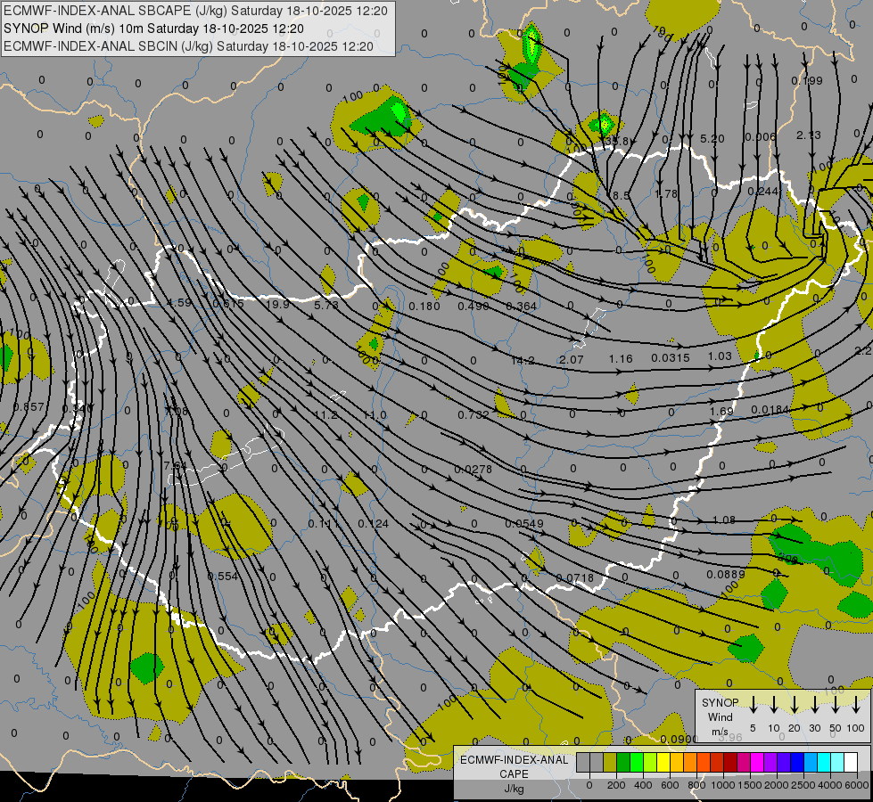
Task: Click the SBCAPE title line in header
Action: point(195,11)
